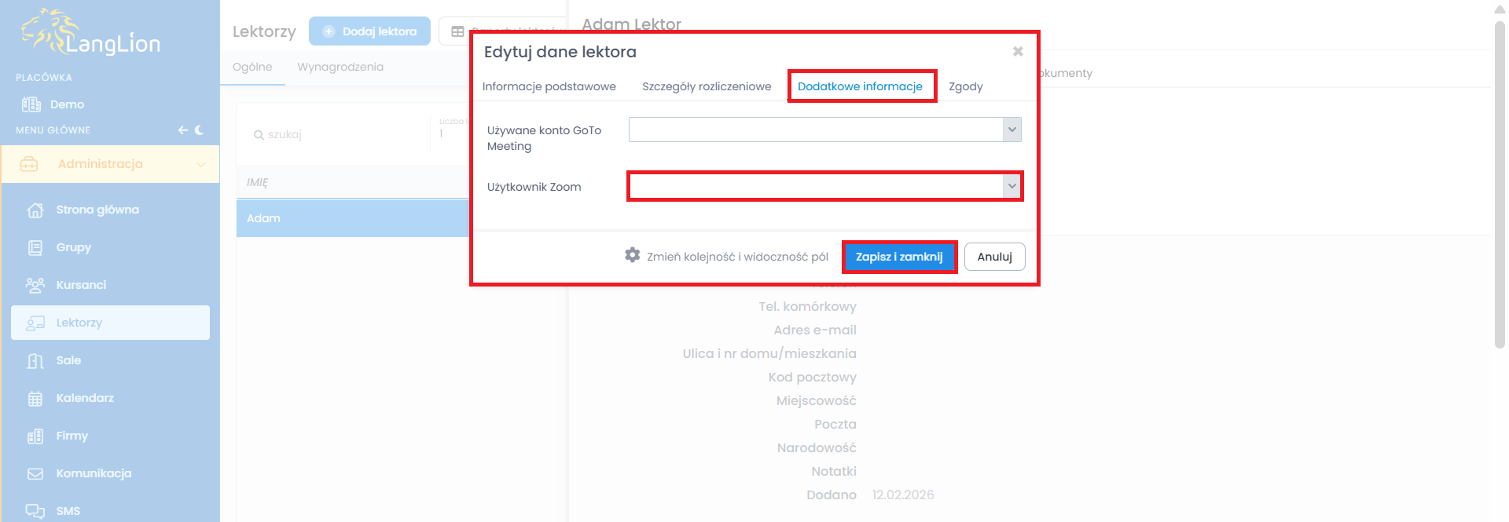Image resolution: width=1509 pixels, height=522 pixels.
Task: Collapse sidebar with the left arrow
Action: tap(182, 130)
